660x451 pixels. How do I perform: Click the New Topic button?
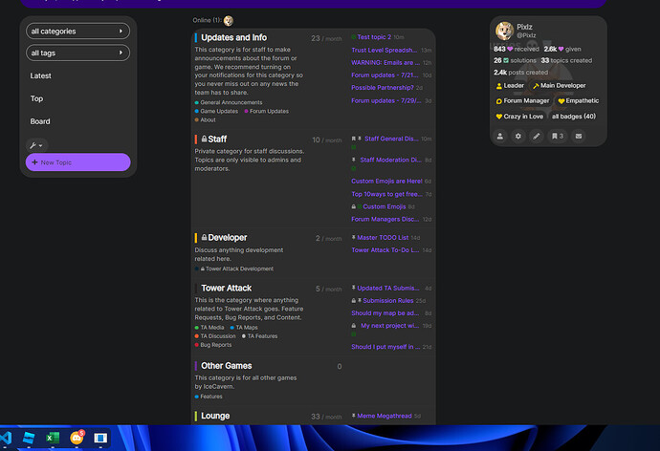point(78,162)
